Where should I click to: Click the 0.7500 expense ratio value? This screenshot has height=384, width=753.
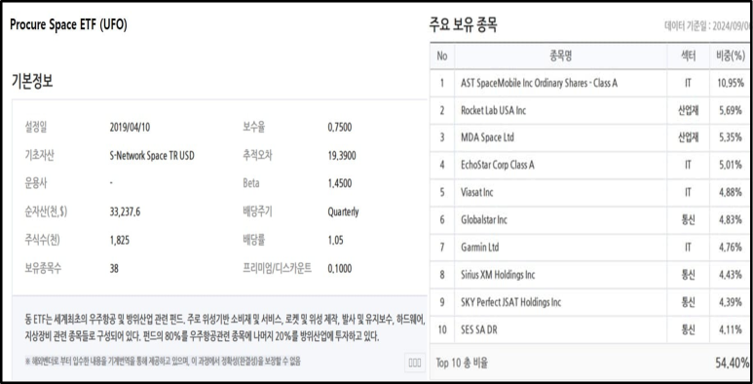tap(340, 128)
